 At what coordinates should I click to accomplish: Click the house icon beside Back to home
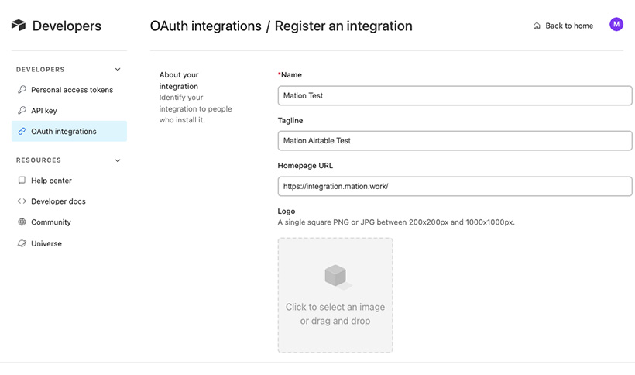coord(537,26)
